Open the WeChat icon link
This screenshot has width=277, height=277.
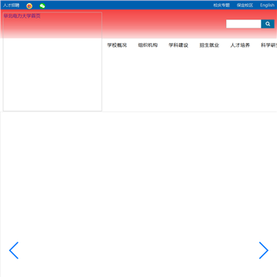click(42, 6)
